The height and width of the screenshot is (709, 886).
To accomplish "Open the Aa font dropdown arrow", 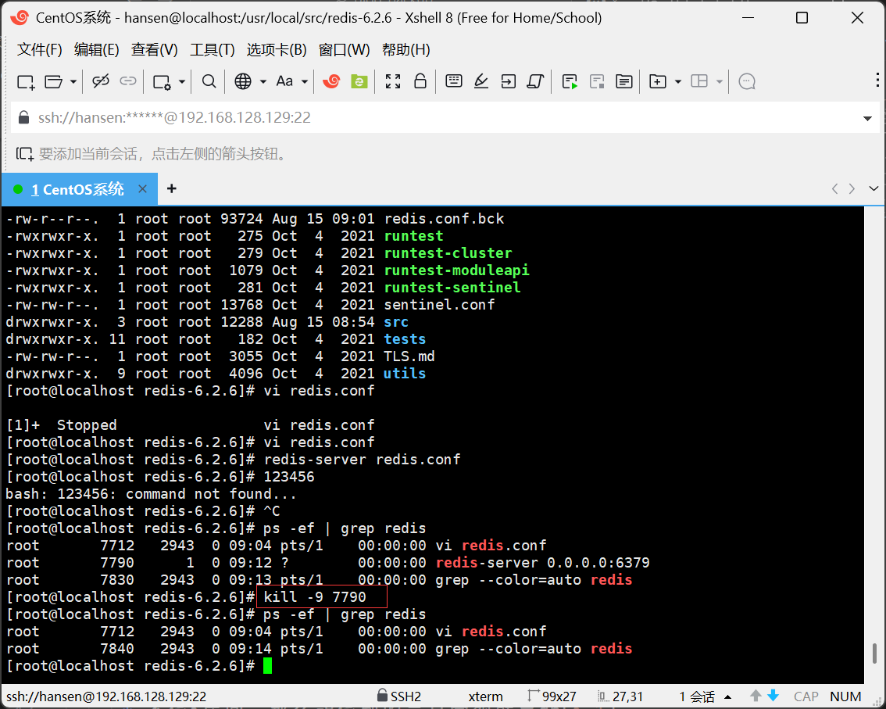I will tap(305, 81).
